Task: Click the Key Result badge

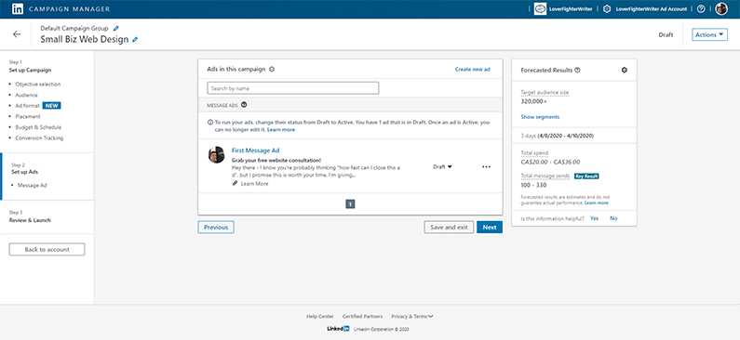Action: point(586,177)
